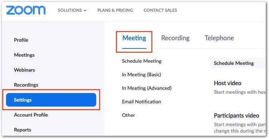Open the Solutions menu

(72, 10)
